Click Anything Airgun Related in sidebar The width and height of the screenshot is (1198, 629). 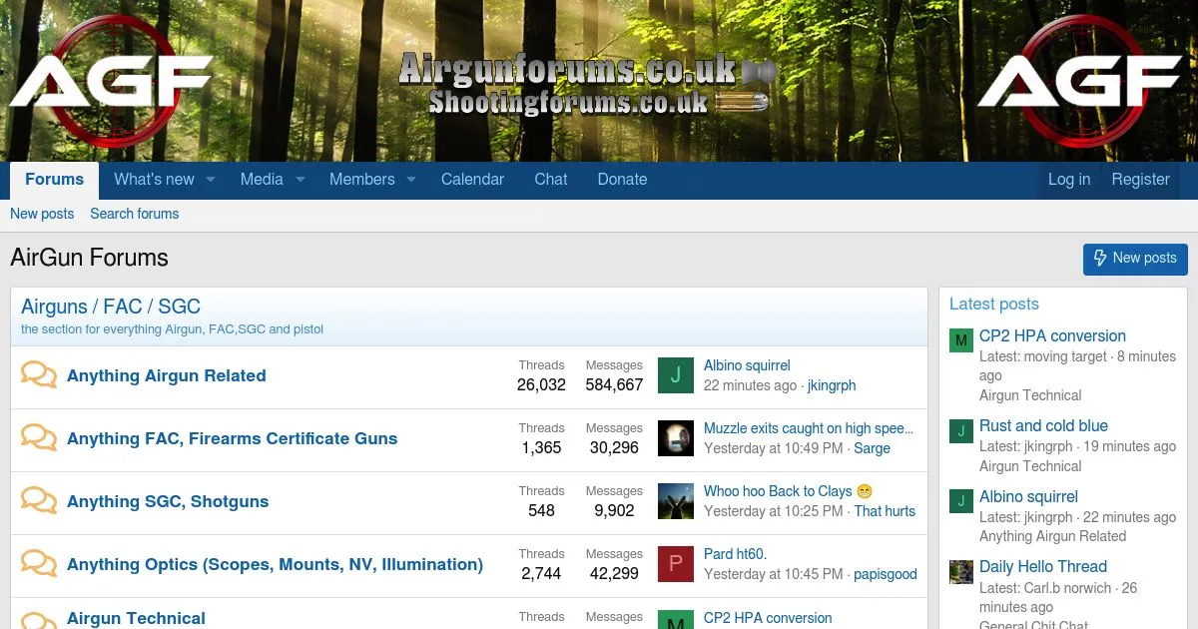coord(1052,536)
